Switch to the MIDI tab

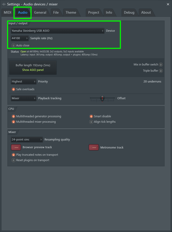point(7,13)
